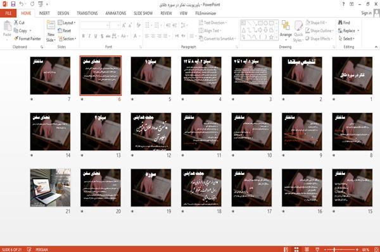This screenshot has height=252, width=380.
Task: Toggle Strikethrough formatting
Action: [x=108, y=36]
